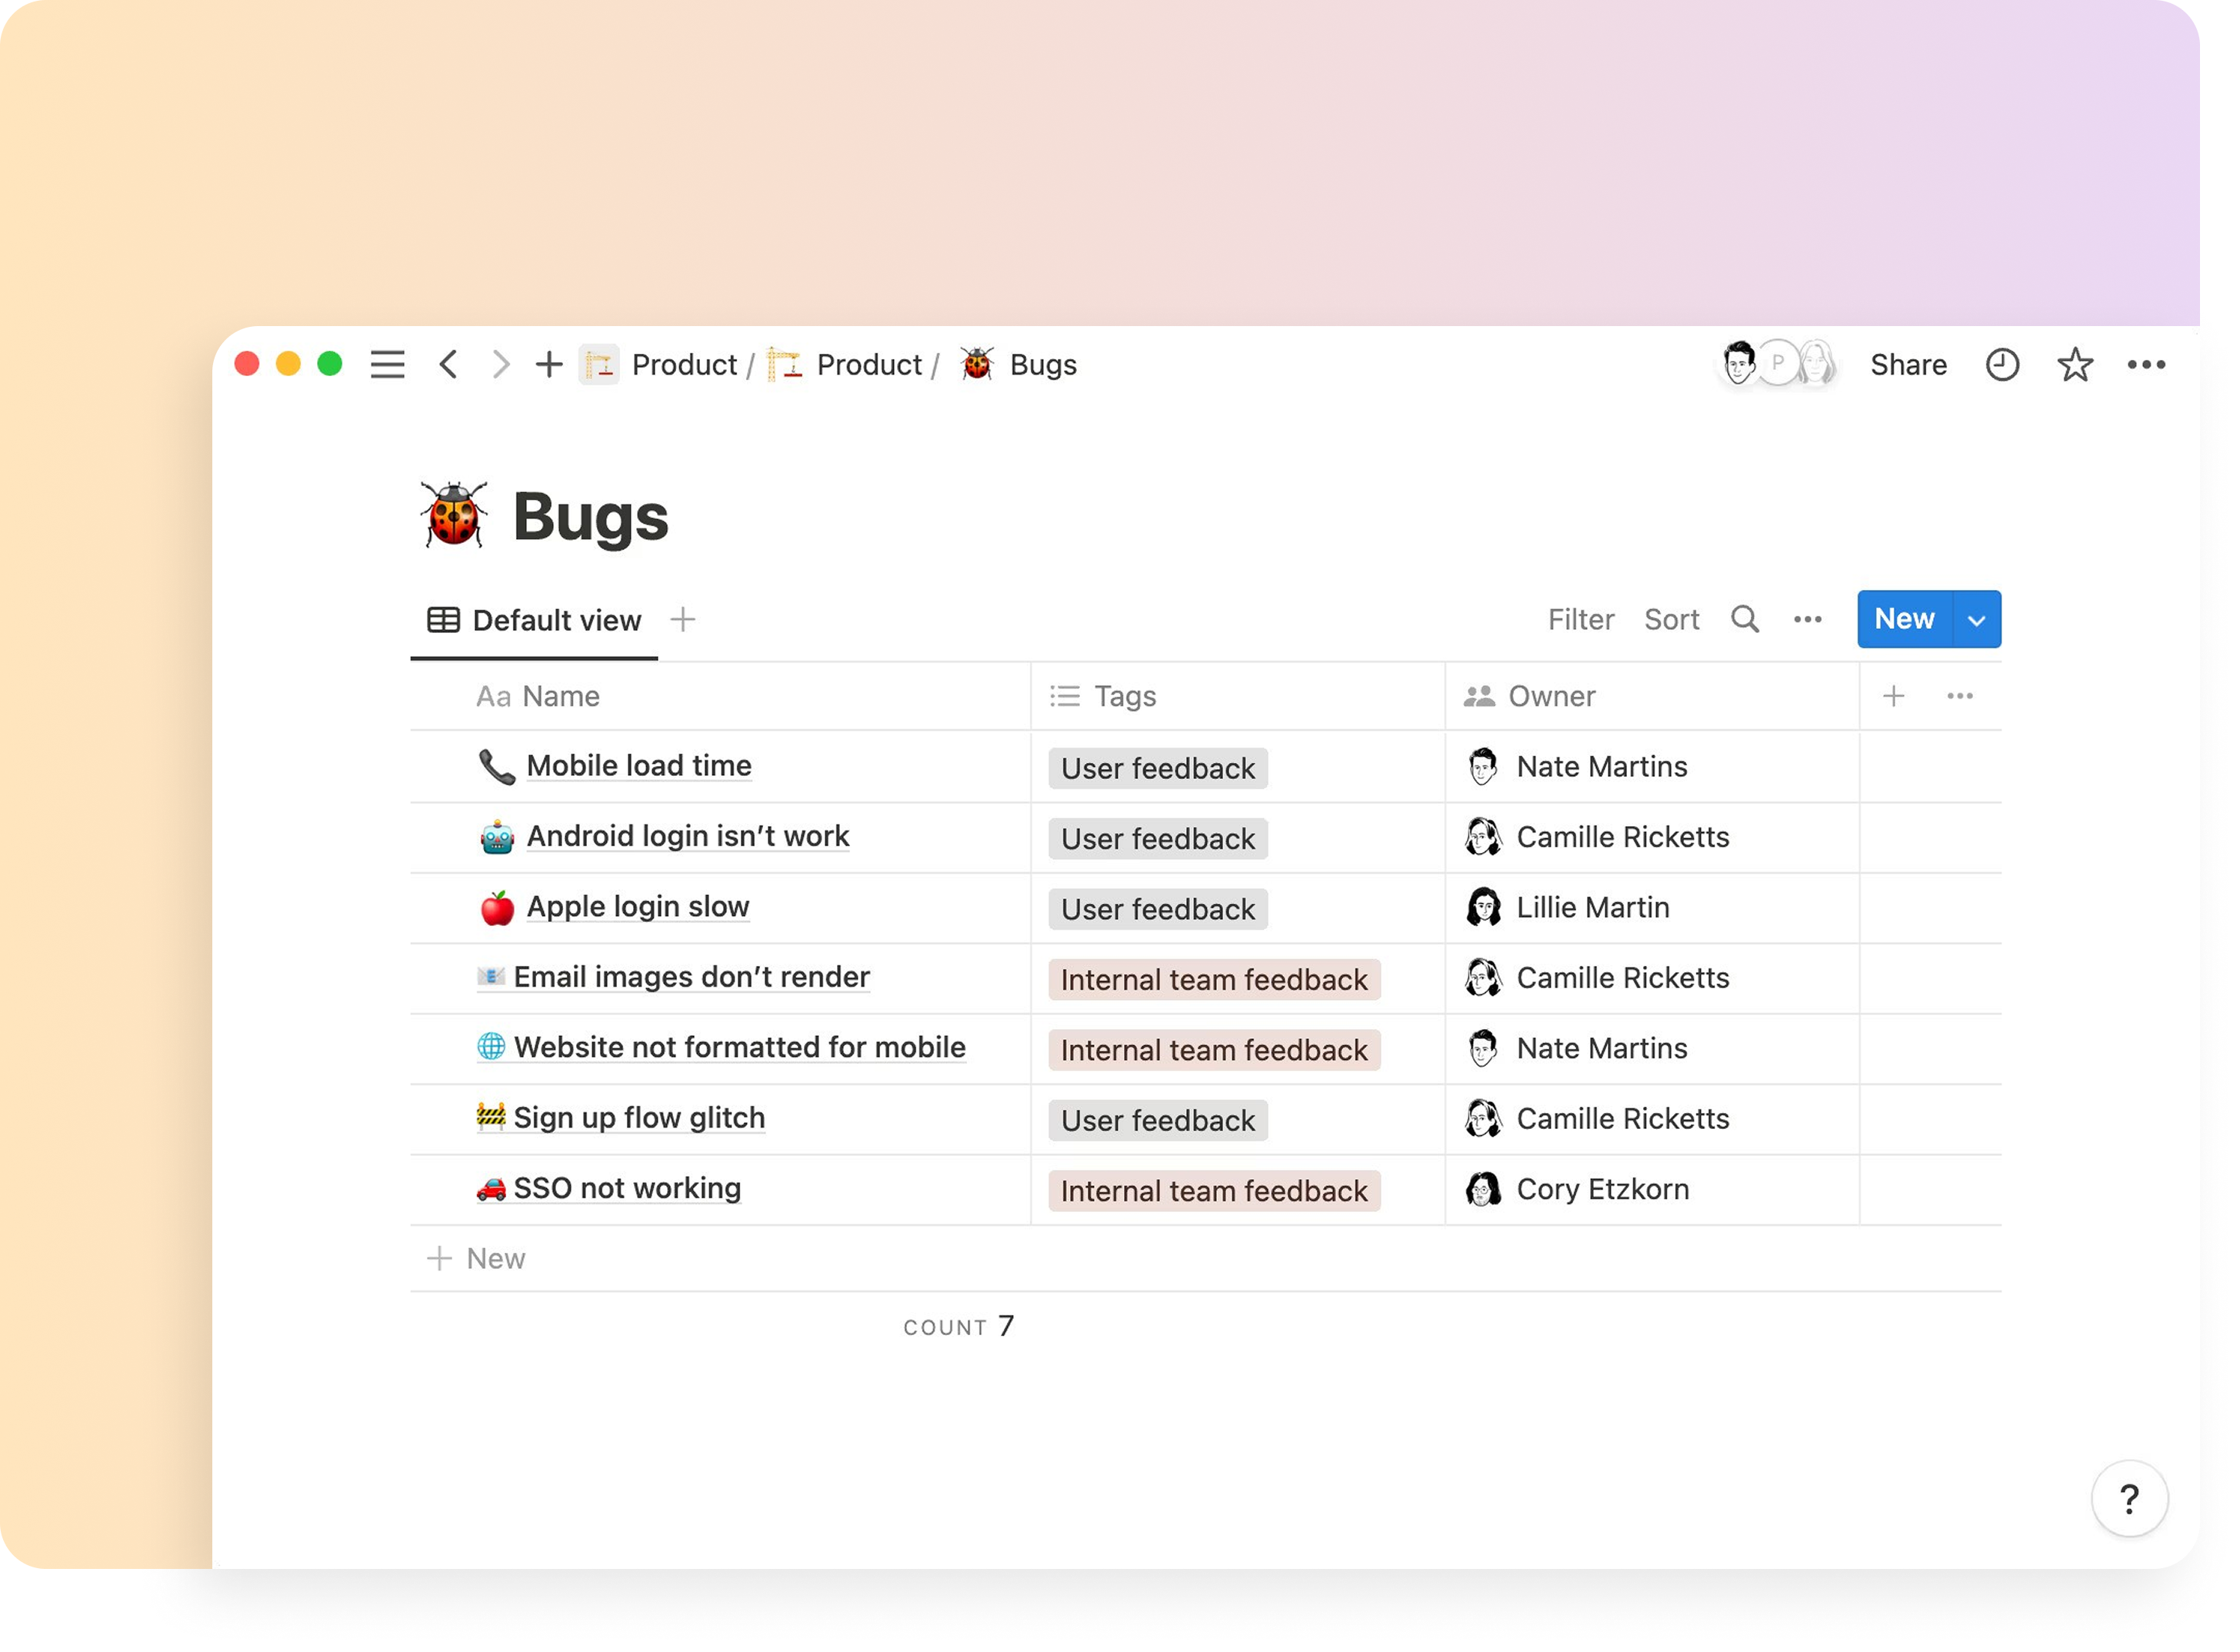Click the robot icon of Android login row
This screenshot has height=1652, width=2240.
click(497, 837)
